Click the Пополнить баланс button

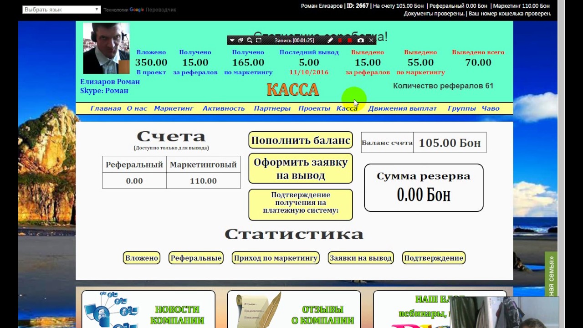(301, 140)
